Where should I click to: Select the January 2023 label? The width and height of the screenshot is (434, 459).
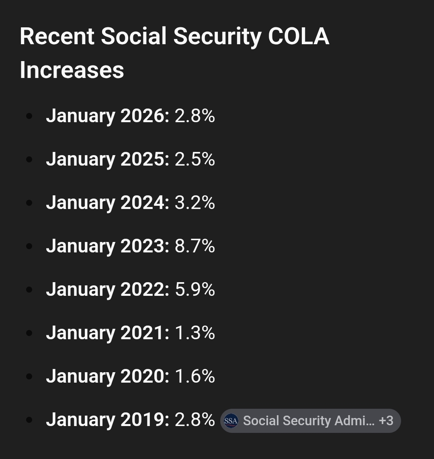107,246
